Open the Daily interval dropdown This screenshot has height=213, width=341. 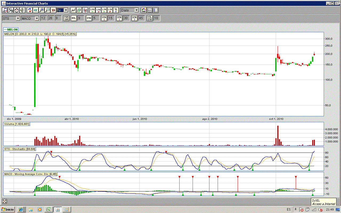pos(136,10)
